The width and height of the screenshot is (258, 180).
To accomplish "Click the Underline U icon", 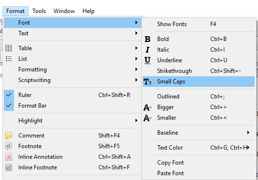I will pyautogui.click(x=148, y=60).
